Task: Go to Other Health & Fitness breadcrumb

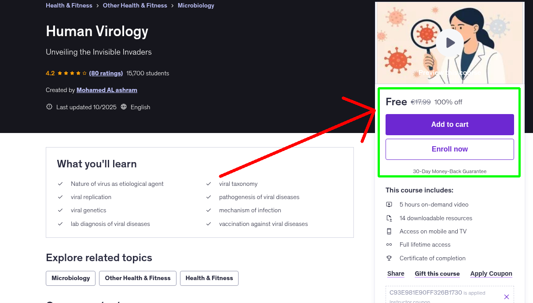Action: [x=135, y=6]
